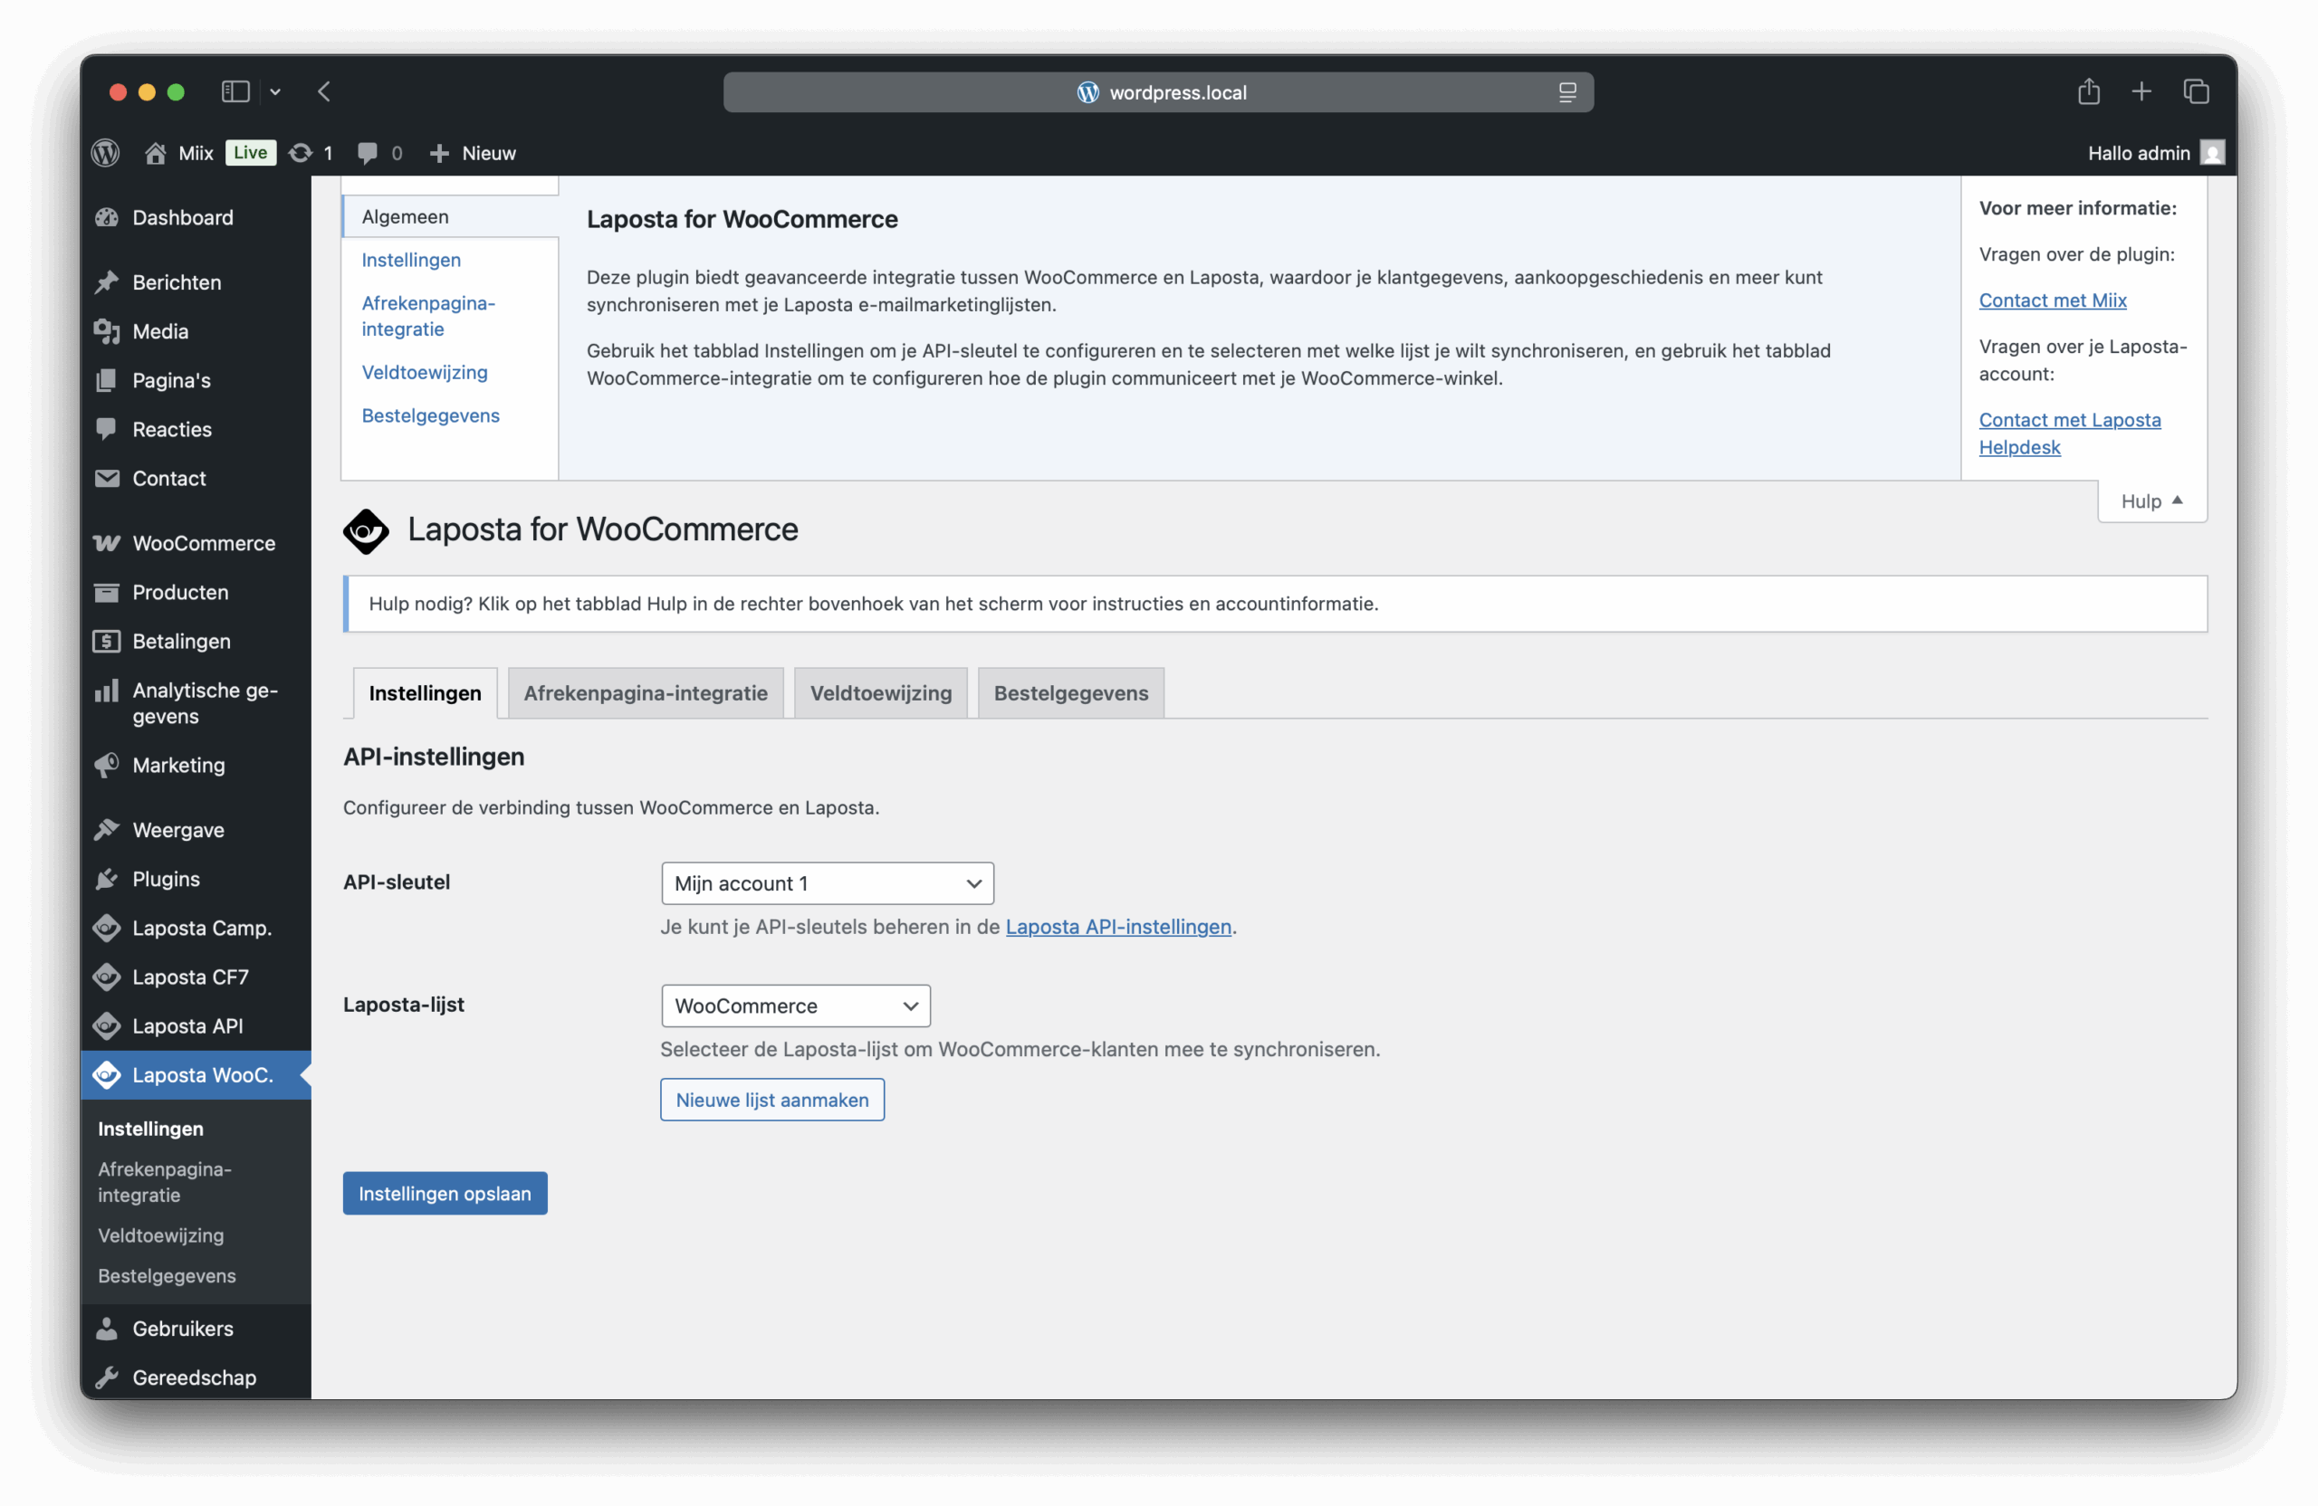The height and width of the screenshot is (1506, 2318).
Task: Switch to the Afrekenpagina-integratie tab
Action: click(646, 693)
